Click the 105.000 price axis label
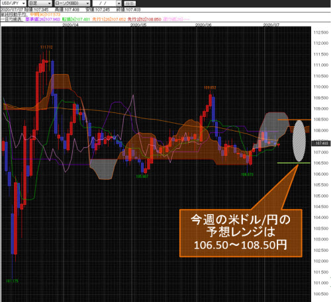This screenshot has height=302, width=331. point(321,196)
